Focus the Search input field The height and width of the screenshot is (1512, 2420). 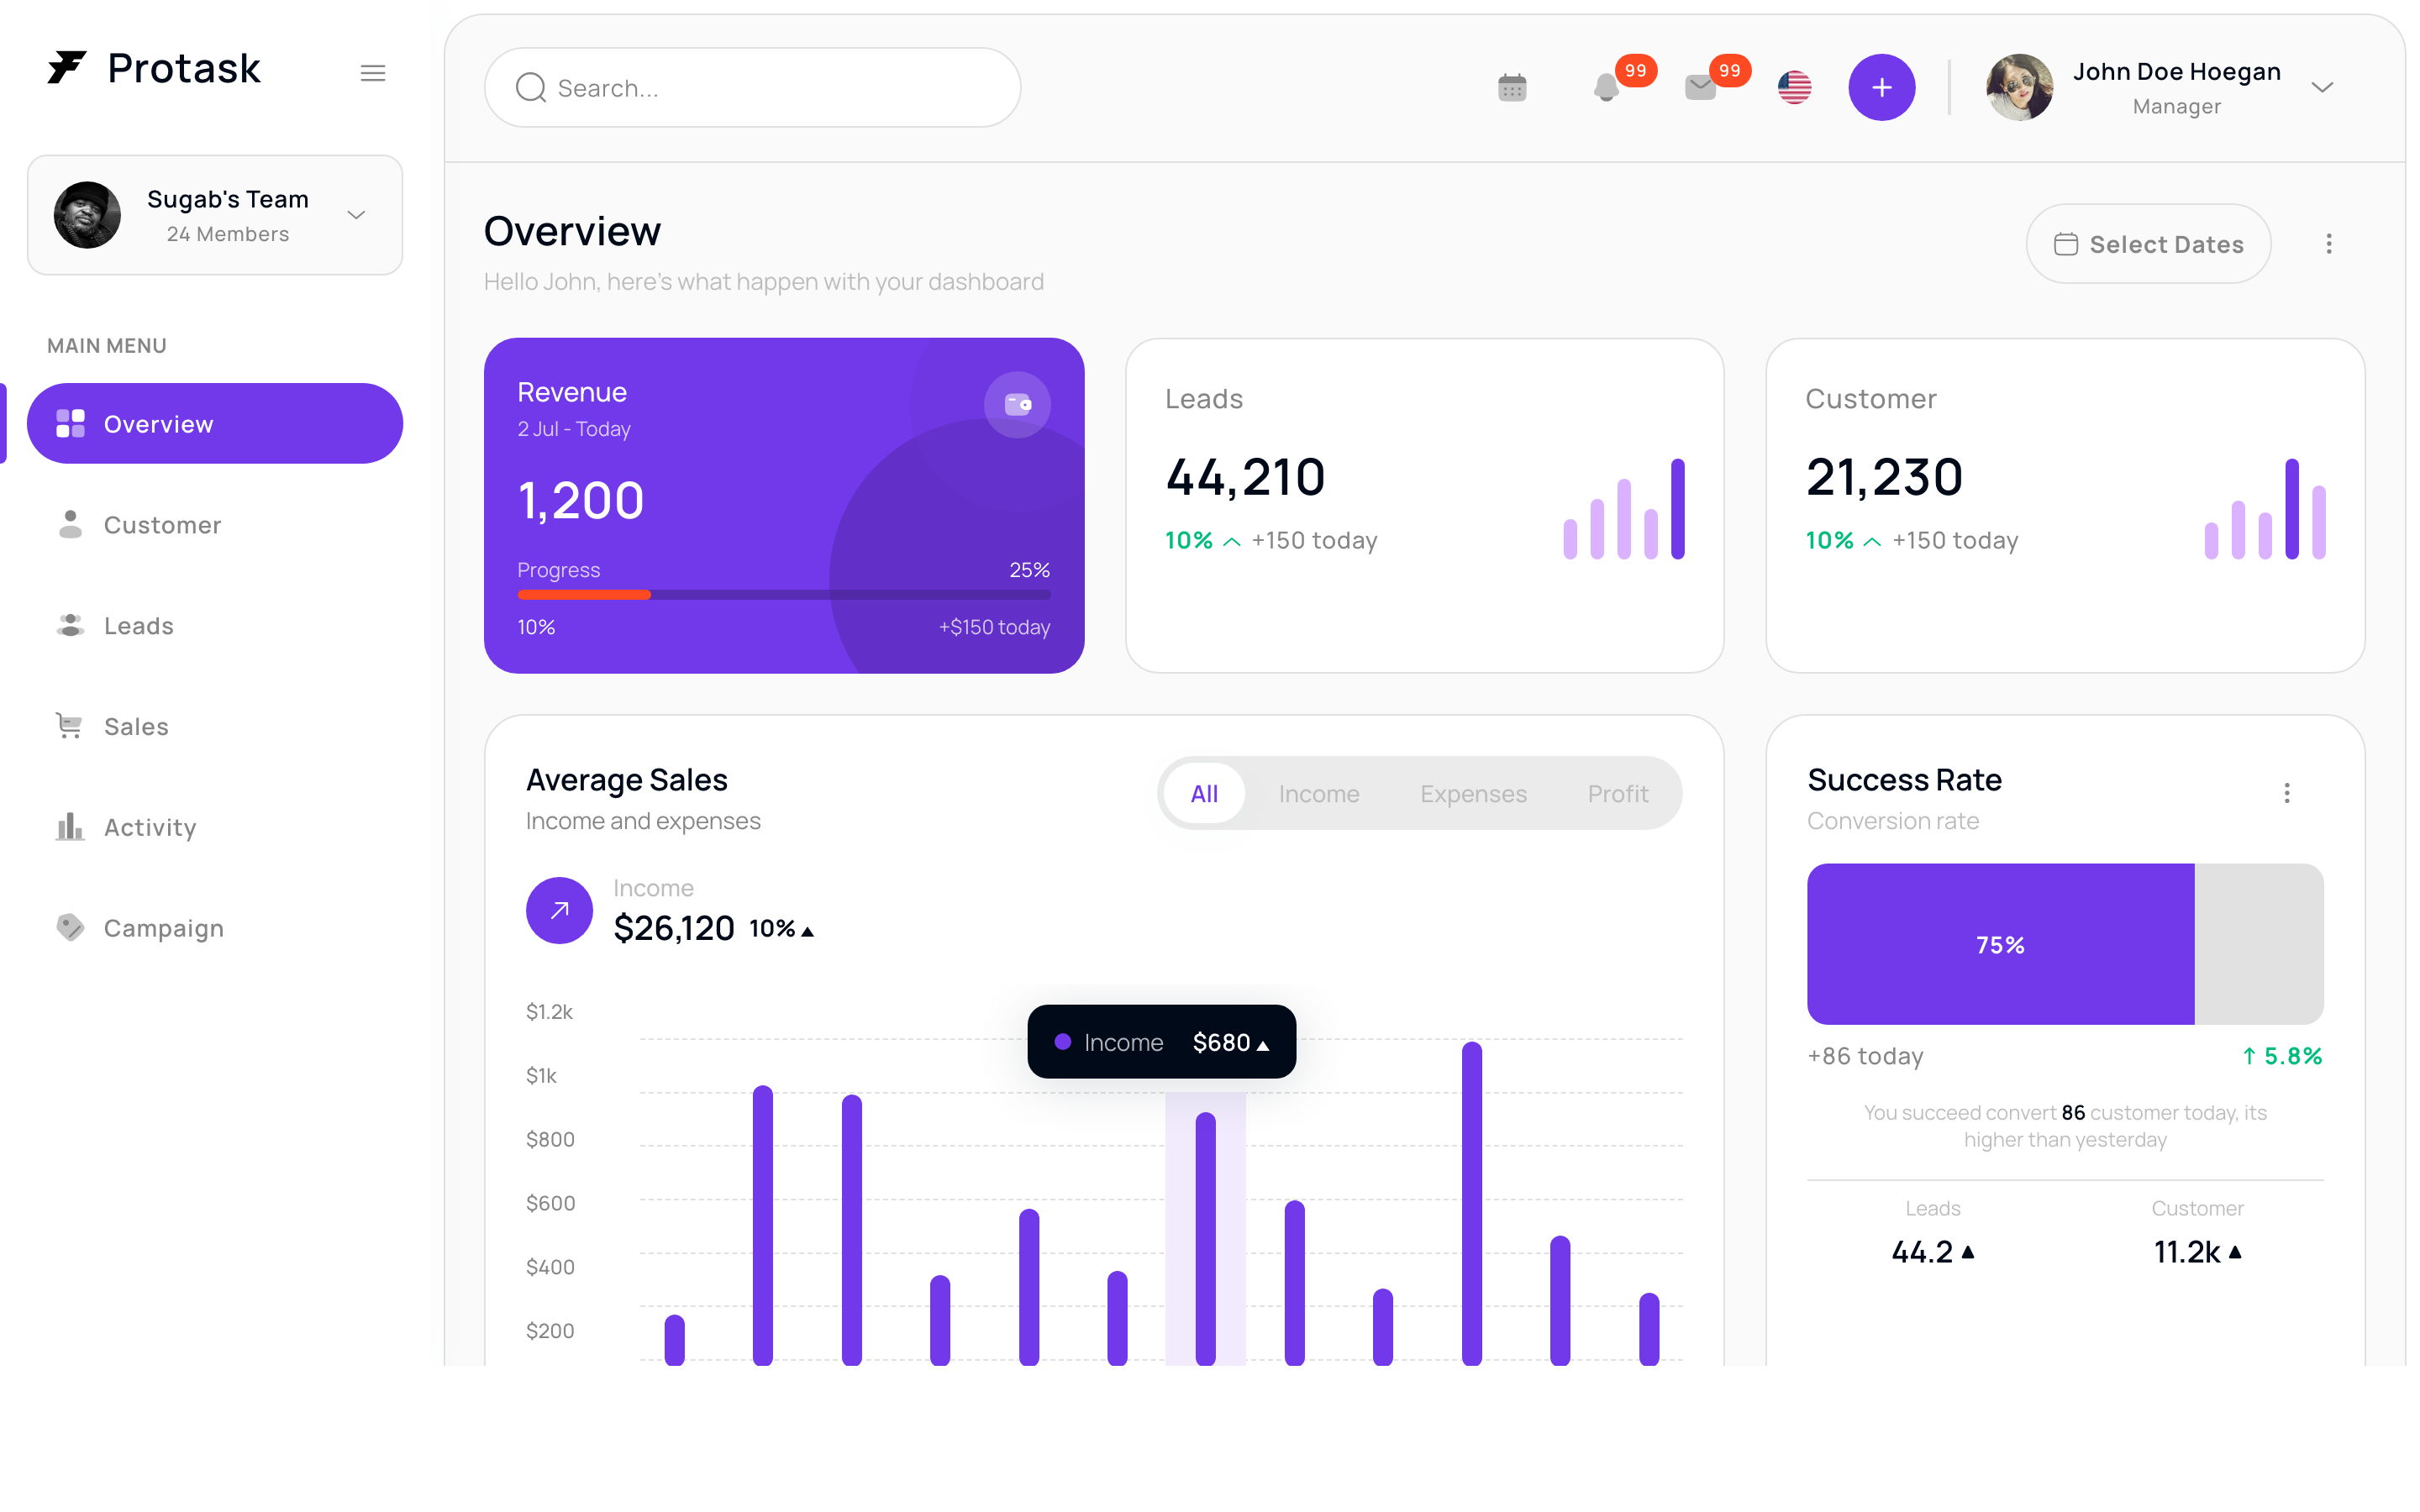[x=752, y=88]
